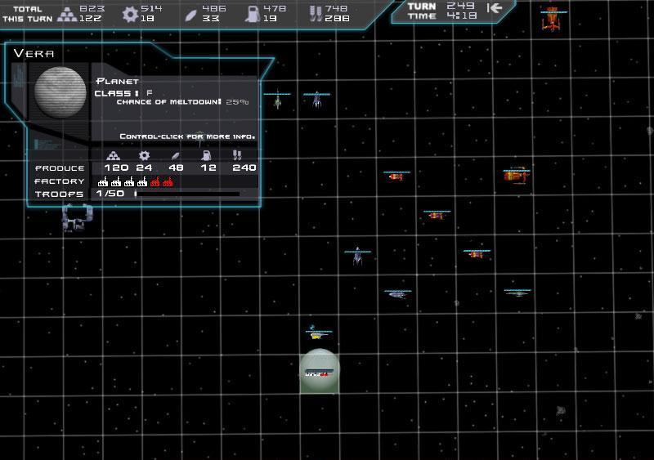This screenshot has width=654, height=460.
Task: Click the Control-click for more info text
Action: click(187, 136)
